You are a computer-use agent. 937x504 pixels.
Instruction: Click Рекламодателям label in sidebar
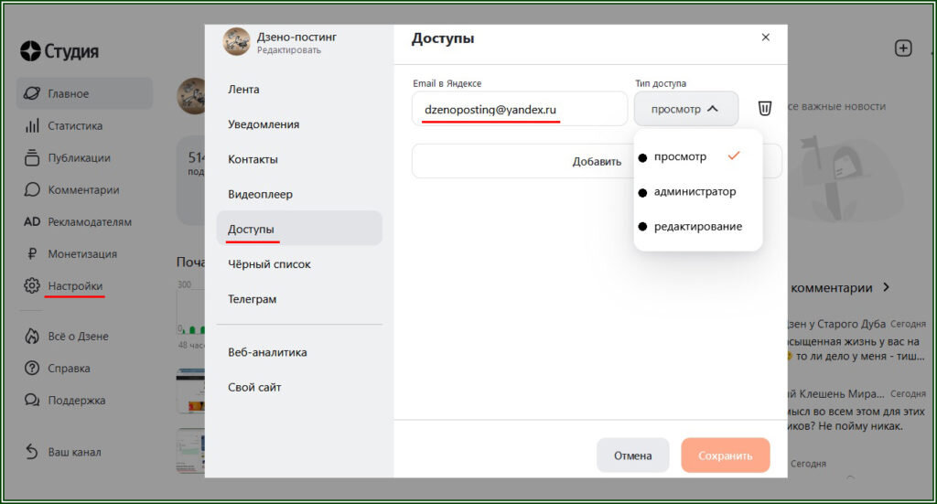(x=90, y=222)
